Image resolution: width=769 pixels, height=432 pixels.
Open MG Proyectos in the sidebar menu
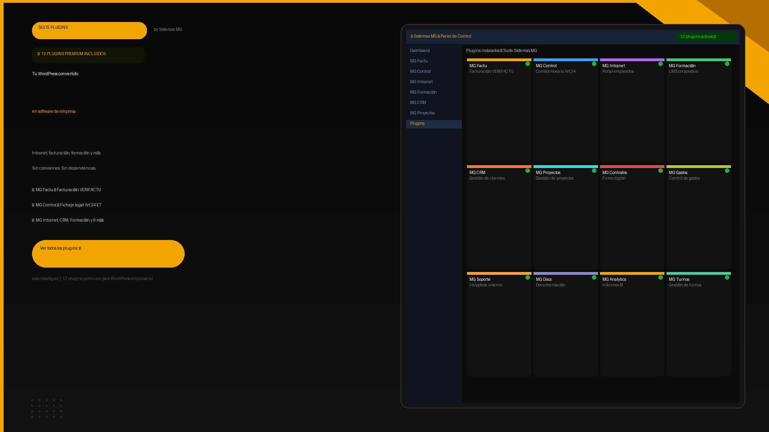click(422, 113)
